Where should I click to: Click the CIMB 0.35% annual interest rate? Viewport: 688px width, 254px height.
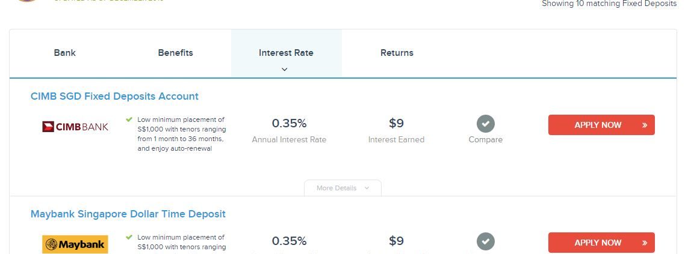click(289, 124)
